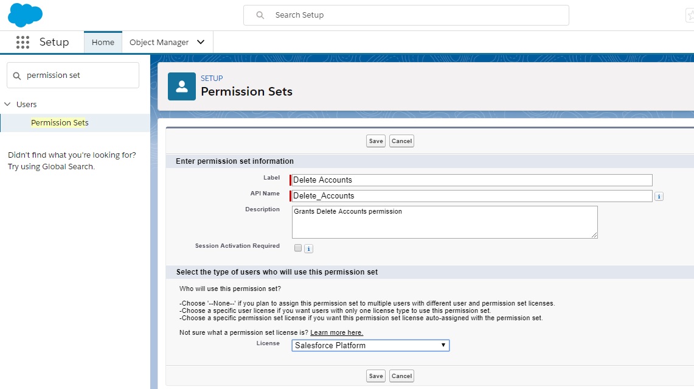Screen dimensions: 694x389
Task: Open the Object Manager tab
Action: pos(161,42)
